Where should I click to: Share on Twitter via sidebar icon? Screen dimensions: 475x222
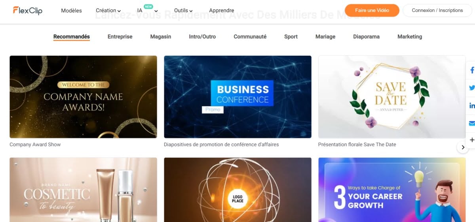pos(471,88)
